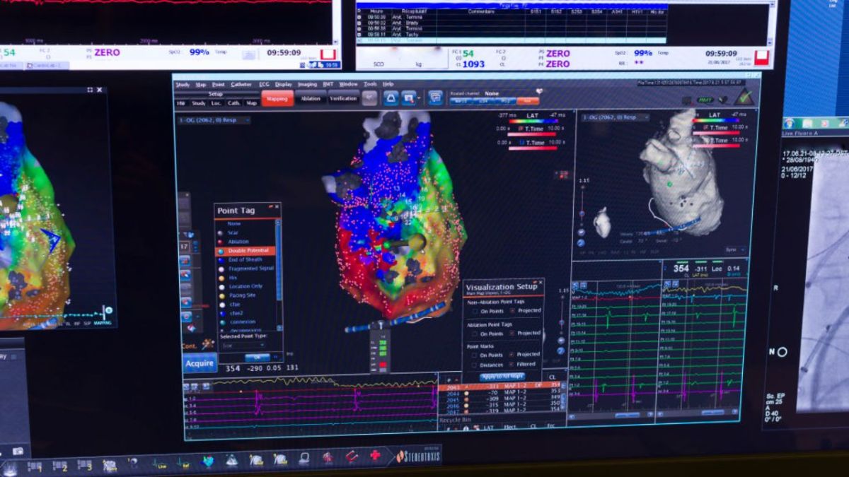Viewport: 849px width, 477px height.
Task: Click Apply to All Maps button
Action: (502, 377)
